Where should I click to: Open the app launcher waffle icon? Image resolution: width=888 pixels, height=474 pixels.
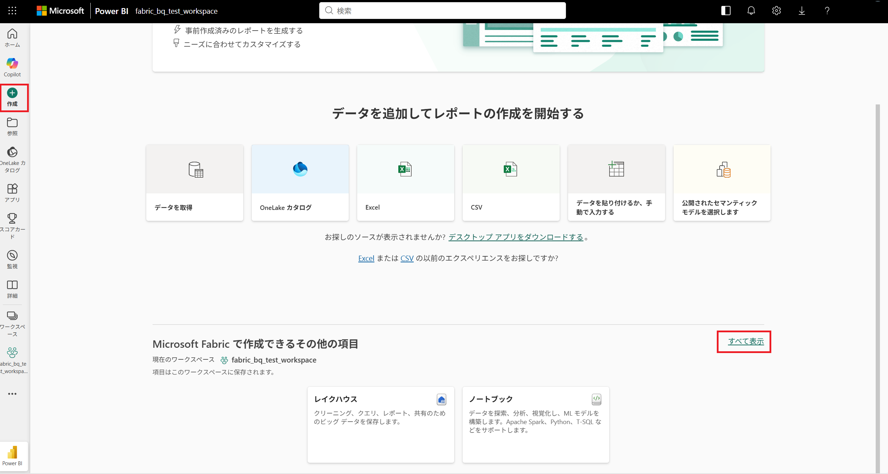(12, 11)
